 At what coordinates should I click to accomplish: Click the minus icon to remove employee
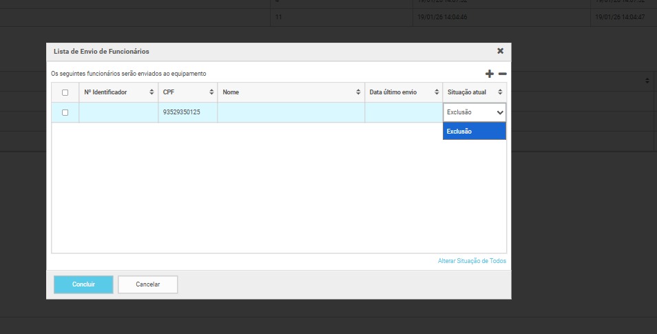pyautogui.click(x=503, y=74)
